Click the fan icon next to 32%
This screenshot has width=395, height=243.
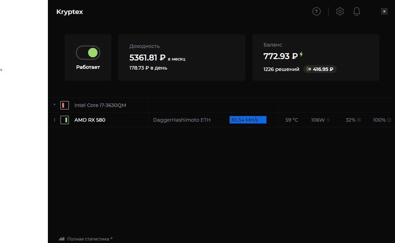click(359, 120)
